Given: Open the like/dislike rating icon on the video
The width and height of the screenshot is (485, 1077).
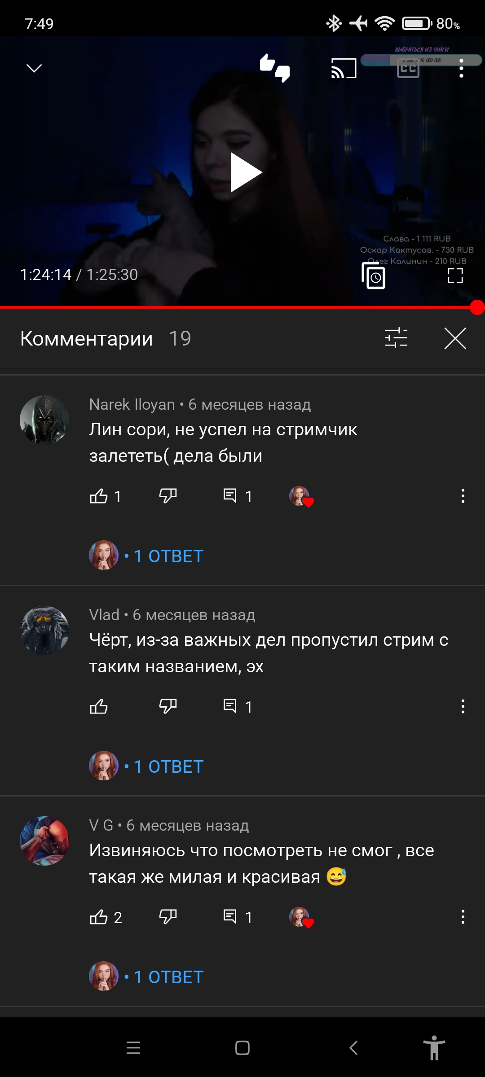Looking at the screenshot, I should pyautogui.click(x=275, y=68).
